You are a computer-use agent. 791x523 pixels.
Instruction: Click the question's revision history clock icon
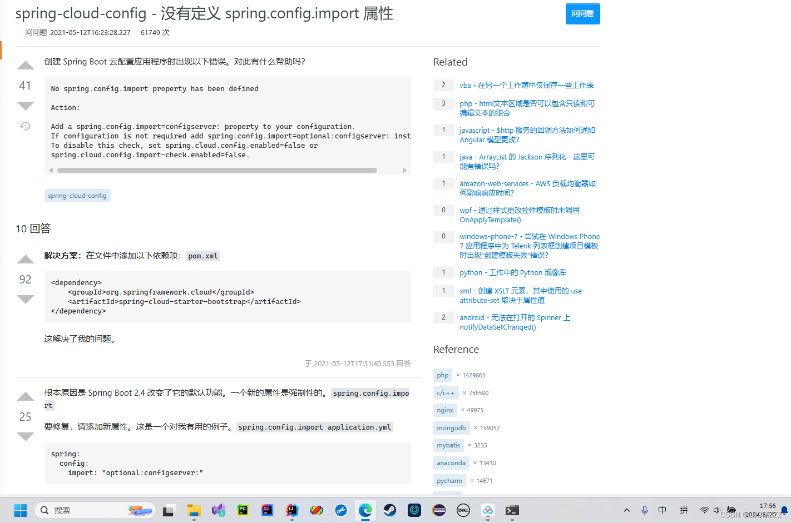click(x=25, y=126)
